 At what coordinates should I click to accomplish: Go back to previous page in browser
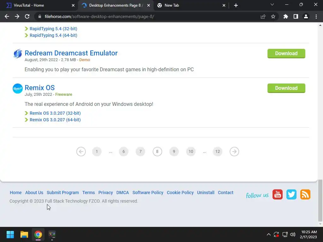coord(7,16)
